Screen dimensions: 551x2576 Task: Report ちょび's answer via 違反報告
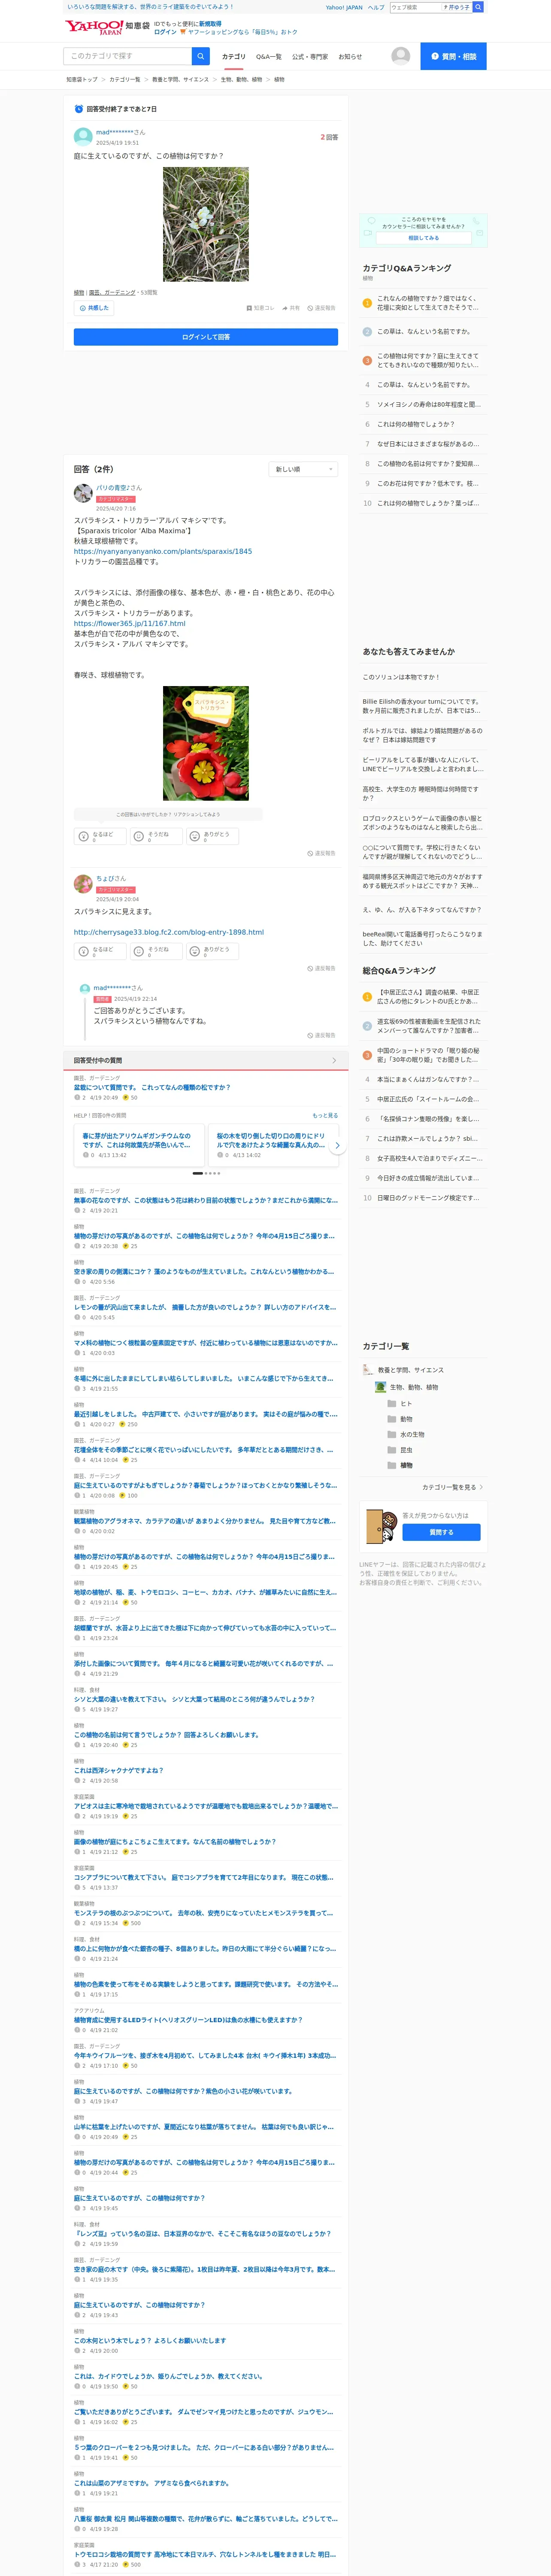coord(322,968)
